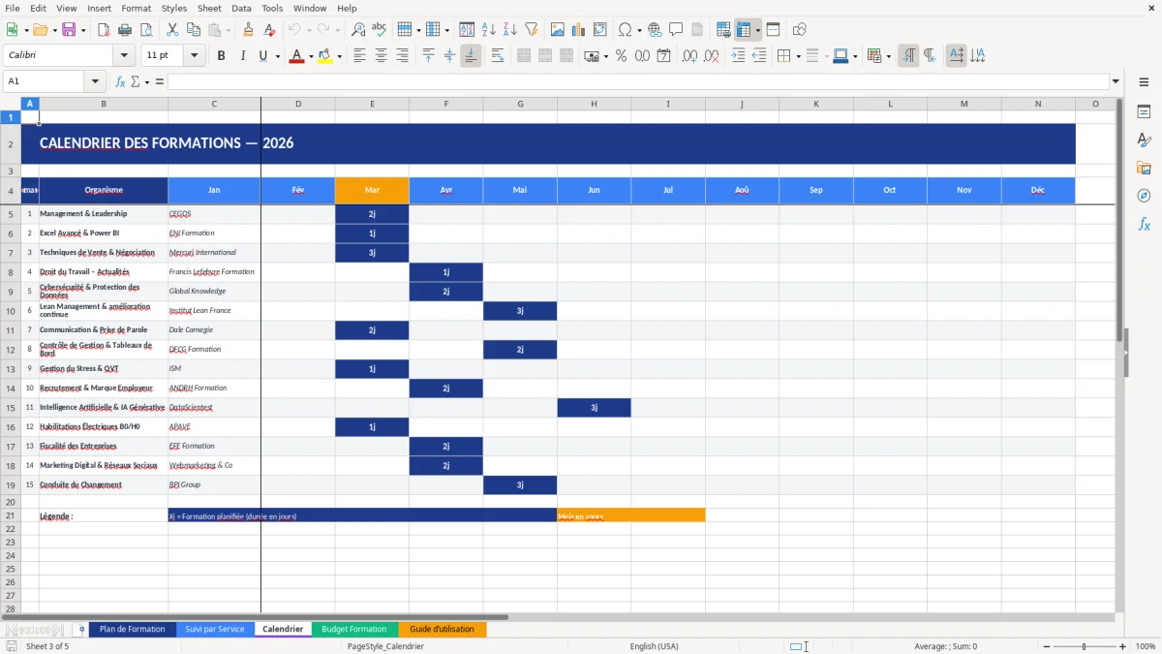This screenshot has height=654, width=1162.
Task: Insert a chart into the spreadsheet
Action: point(578,29)
